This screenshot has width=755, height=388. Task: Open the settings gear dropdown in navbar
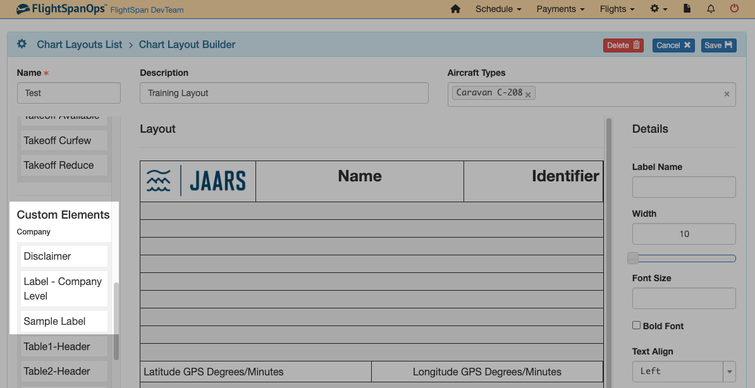[658, 9]
